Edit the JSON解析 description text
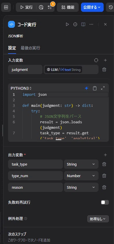 16,36
